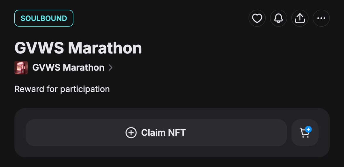
Task: Select the SOULBOUND badge
Action: pyautogui.click(x=44, y=18)
